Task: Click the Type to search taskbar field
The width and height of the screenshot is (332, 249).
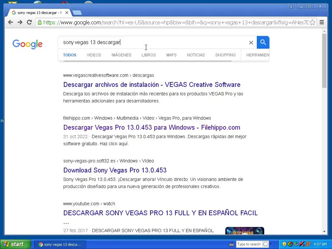Action: [249, 244]
